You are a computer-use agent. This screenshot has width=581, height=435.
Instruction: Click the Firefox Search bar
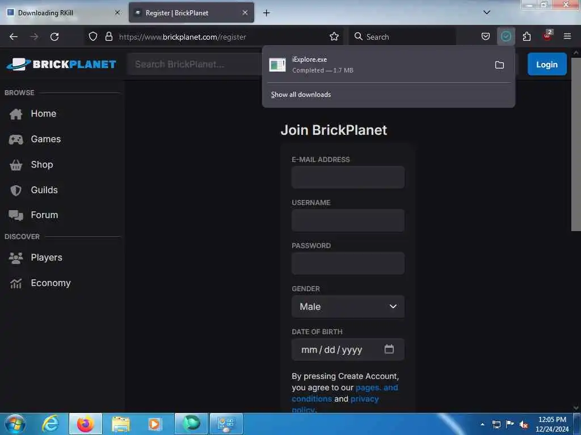[402, 37]
